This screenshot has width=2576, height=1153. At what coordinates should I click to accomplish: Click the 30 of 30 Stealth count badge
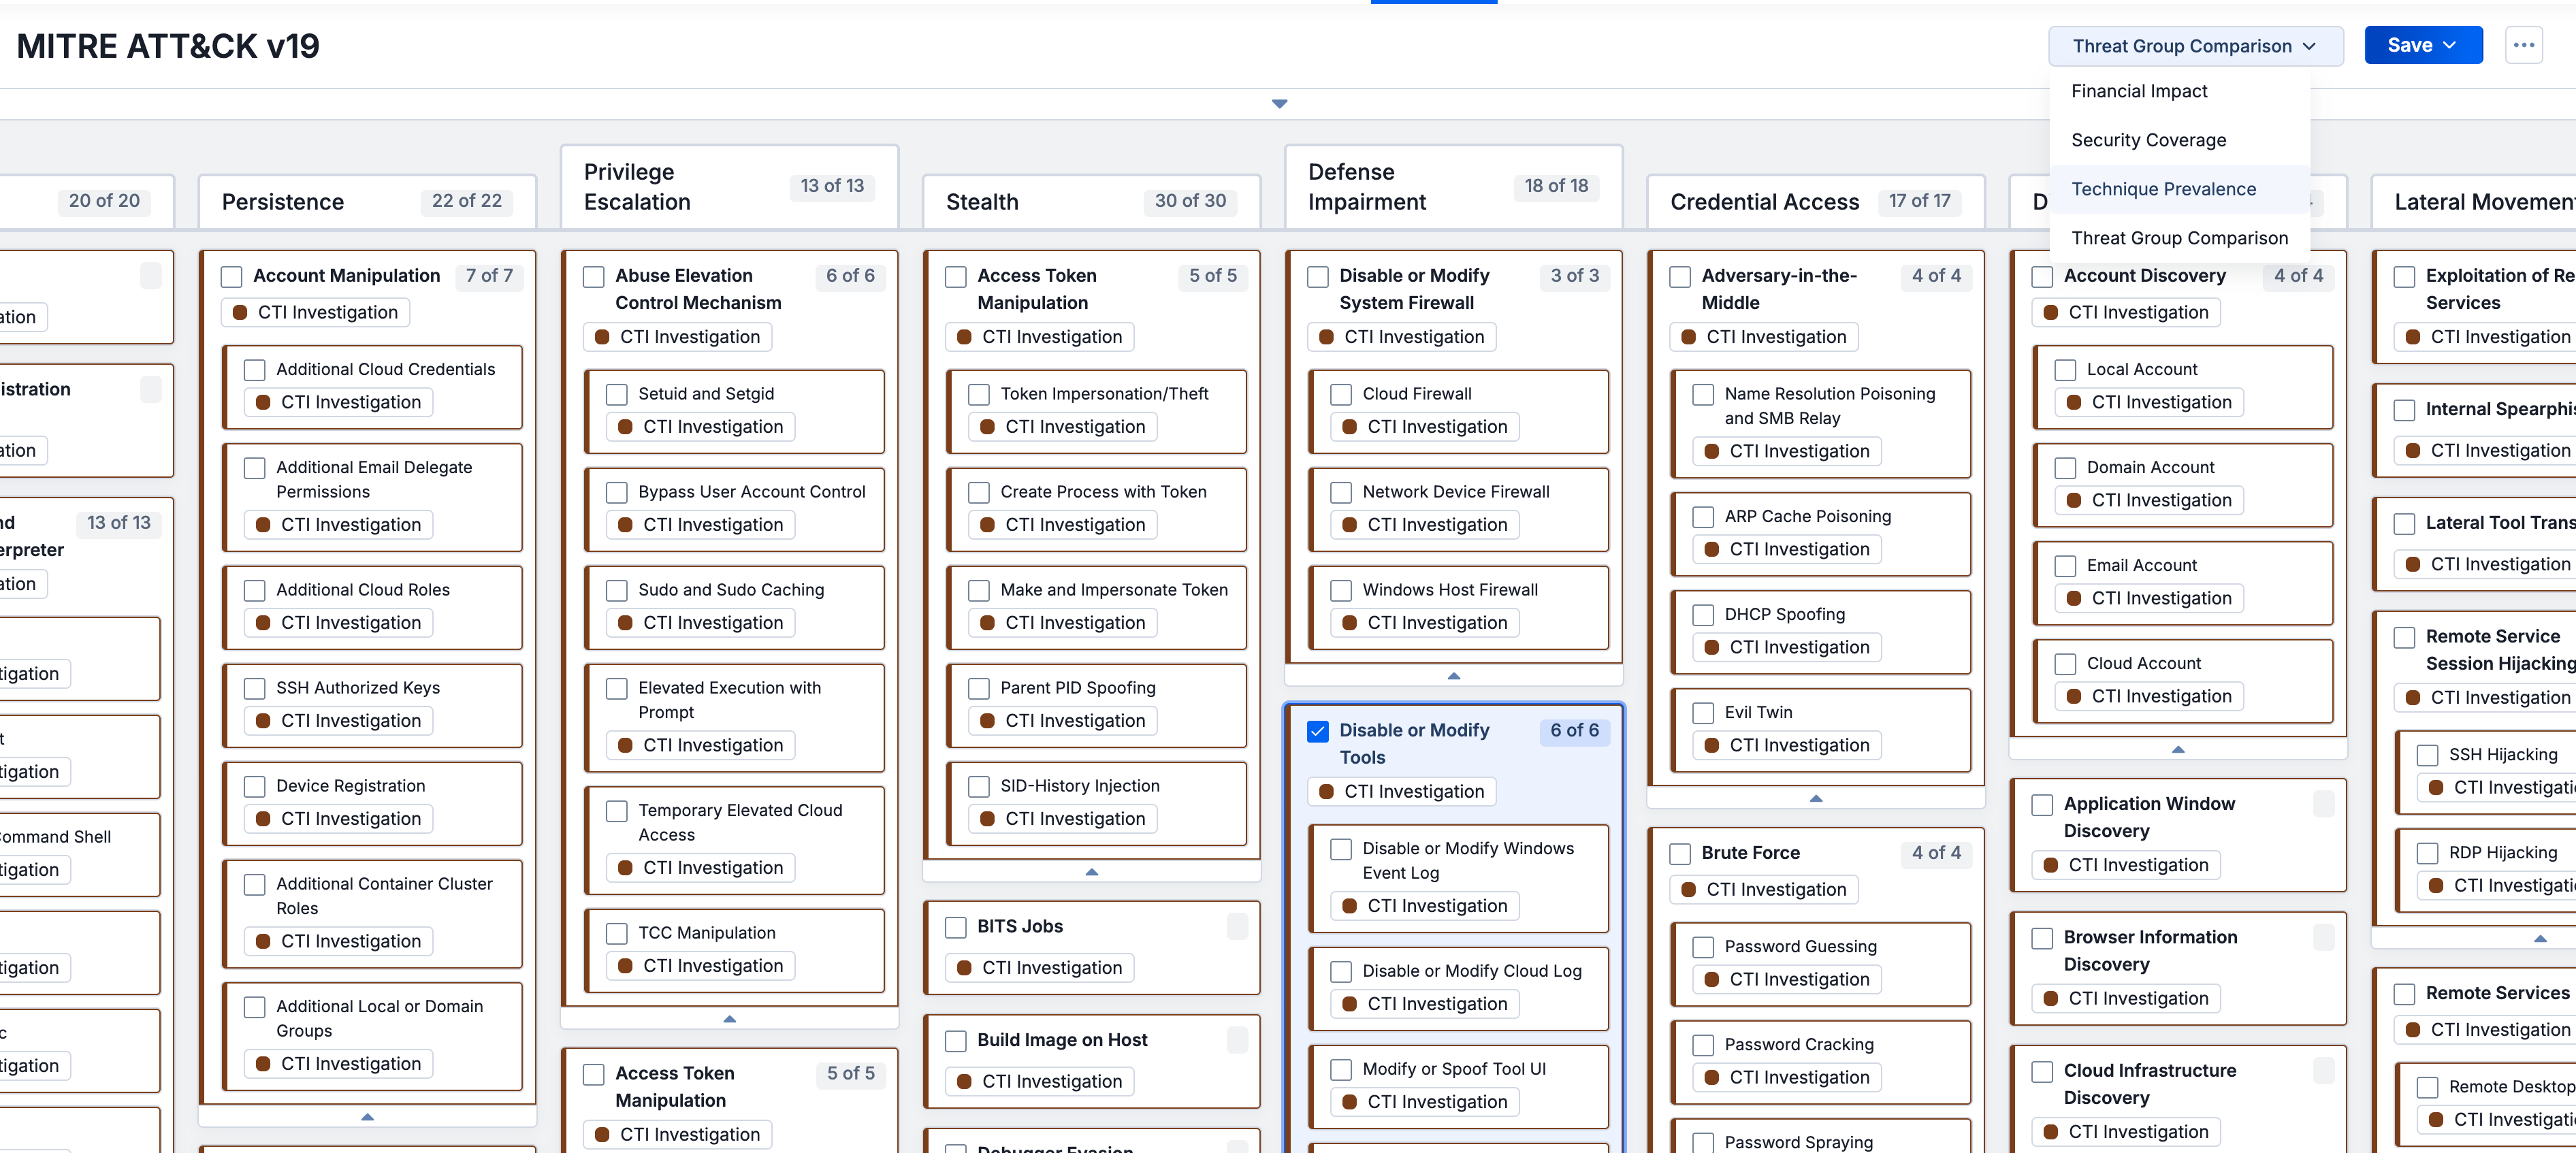pos(1190,201)
